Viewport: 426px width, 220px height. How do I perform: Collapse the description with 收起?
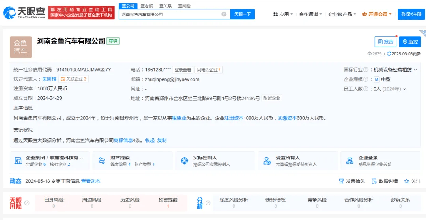150,140
